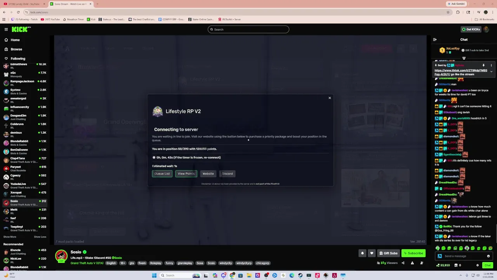Click the green Chat send button

(x=488, y=265)
